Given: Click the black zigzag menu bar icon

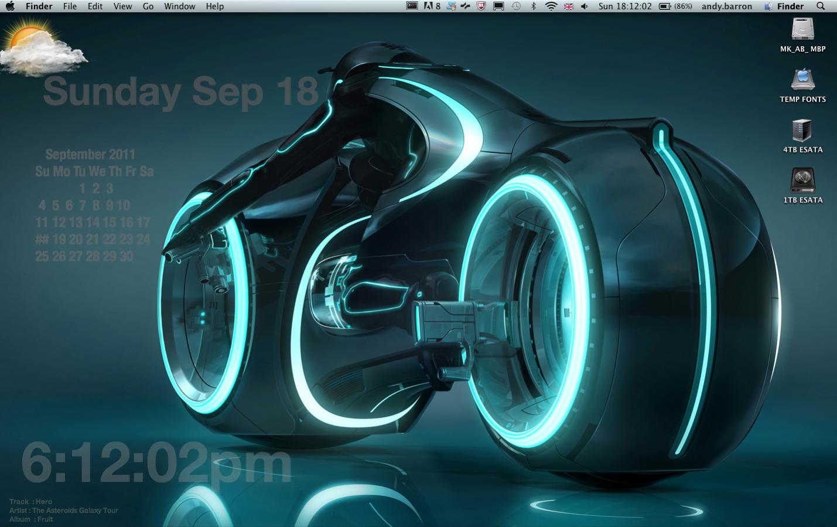Looking at the screenshot, I should (466, 6).
